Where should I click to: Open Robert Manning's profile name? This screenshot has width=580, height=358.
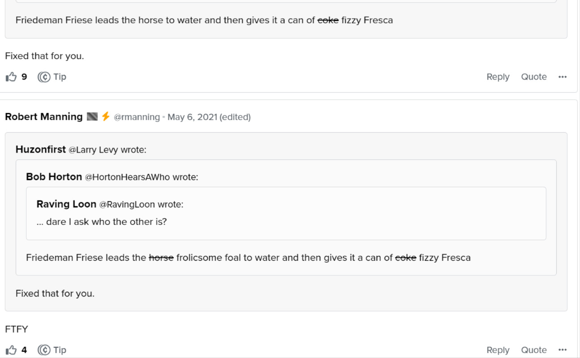pyautogui.click(x=44, y=117)
